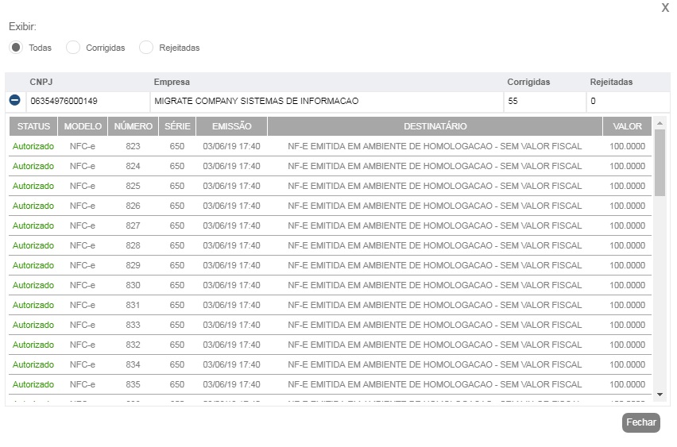Select the Rejeitadas radio button

(146, 48)
